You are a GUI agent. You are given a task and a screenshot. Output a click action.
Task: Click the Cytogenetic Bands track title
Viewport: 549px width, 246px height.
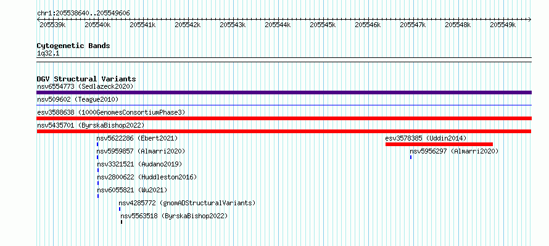(x=73, y=46)
